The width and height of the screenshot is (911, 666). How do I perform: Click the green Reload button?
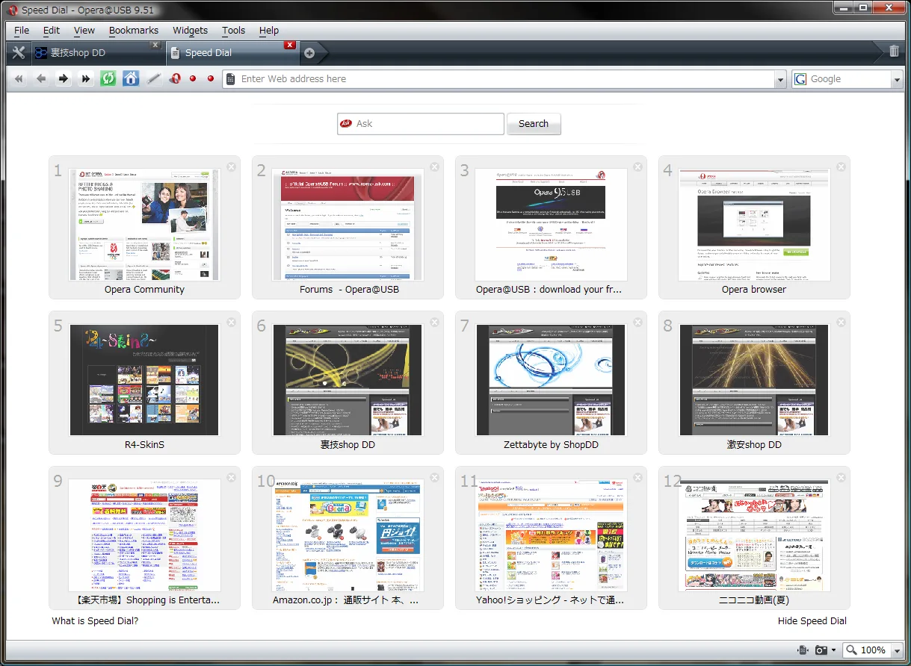point(108,78)
